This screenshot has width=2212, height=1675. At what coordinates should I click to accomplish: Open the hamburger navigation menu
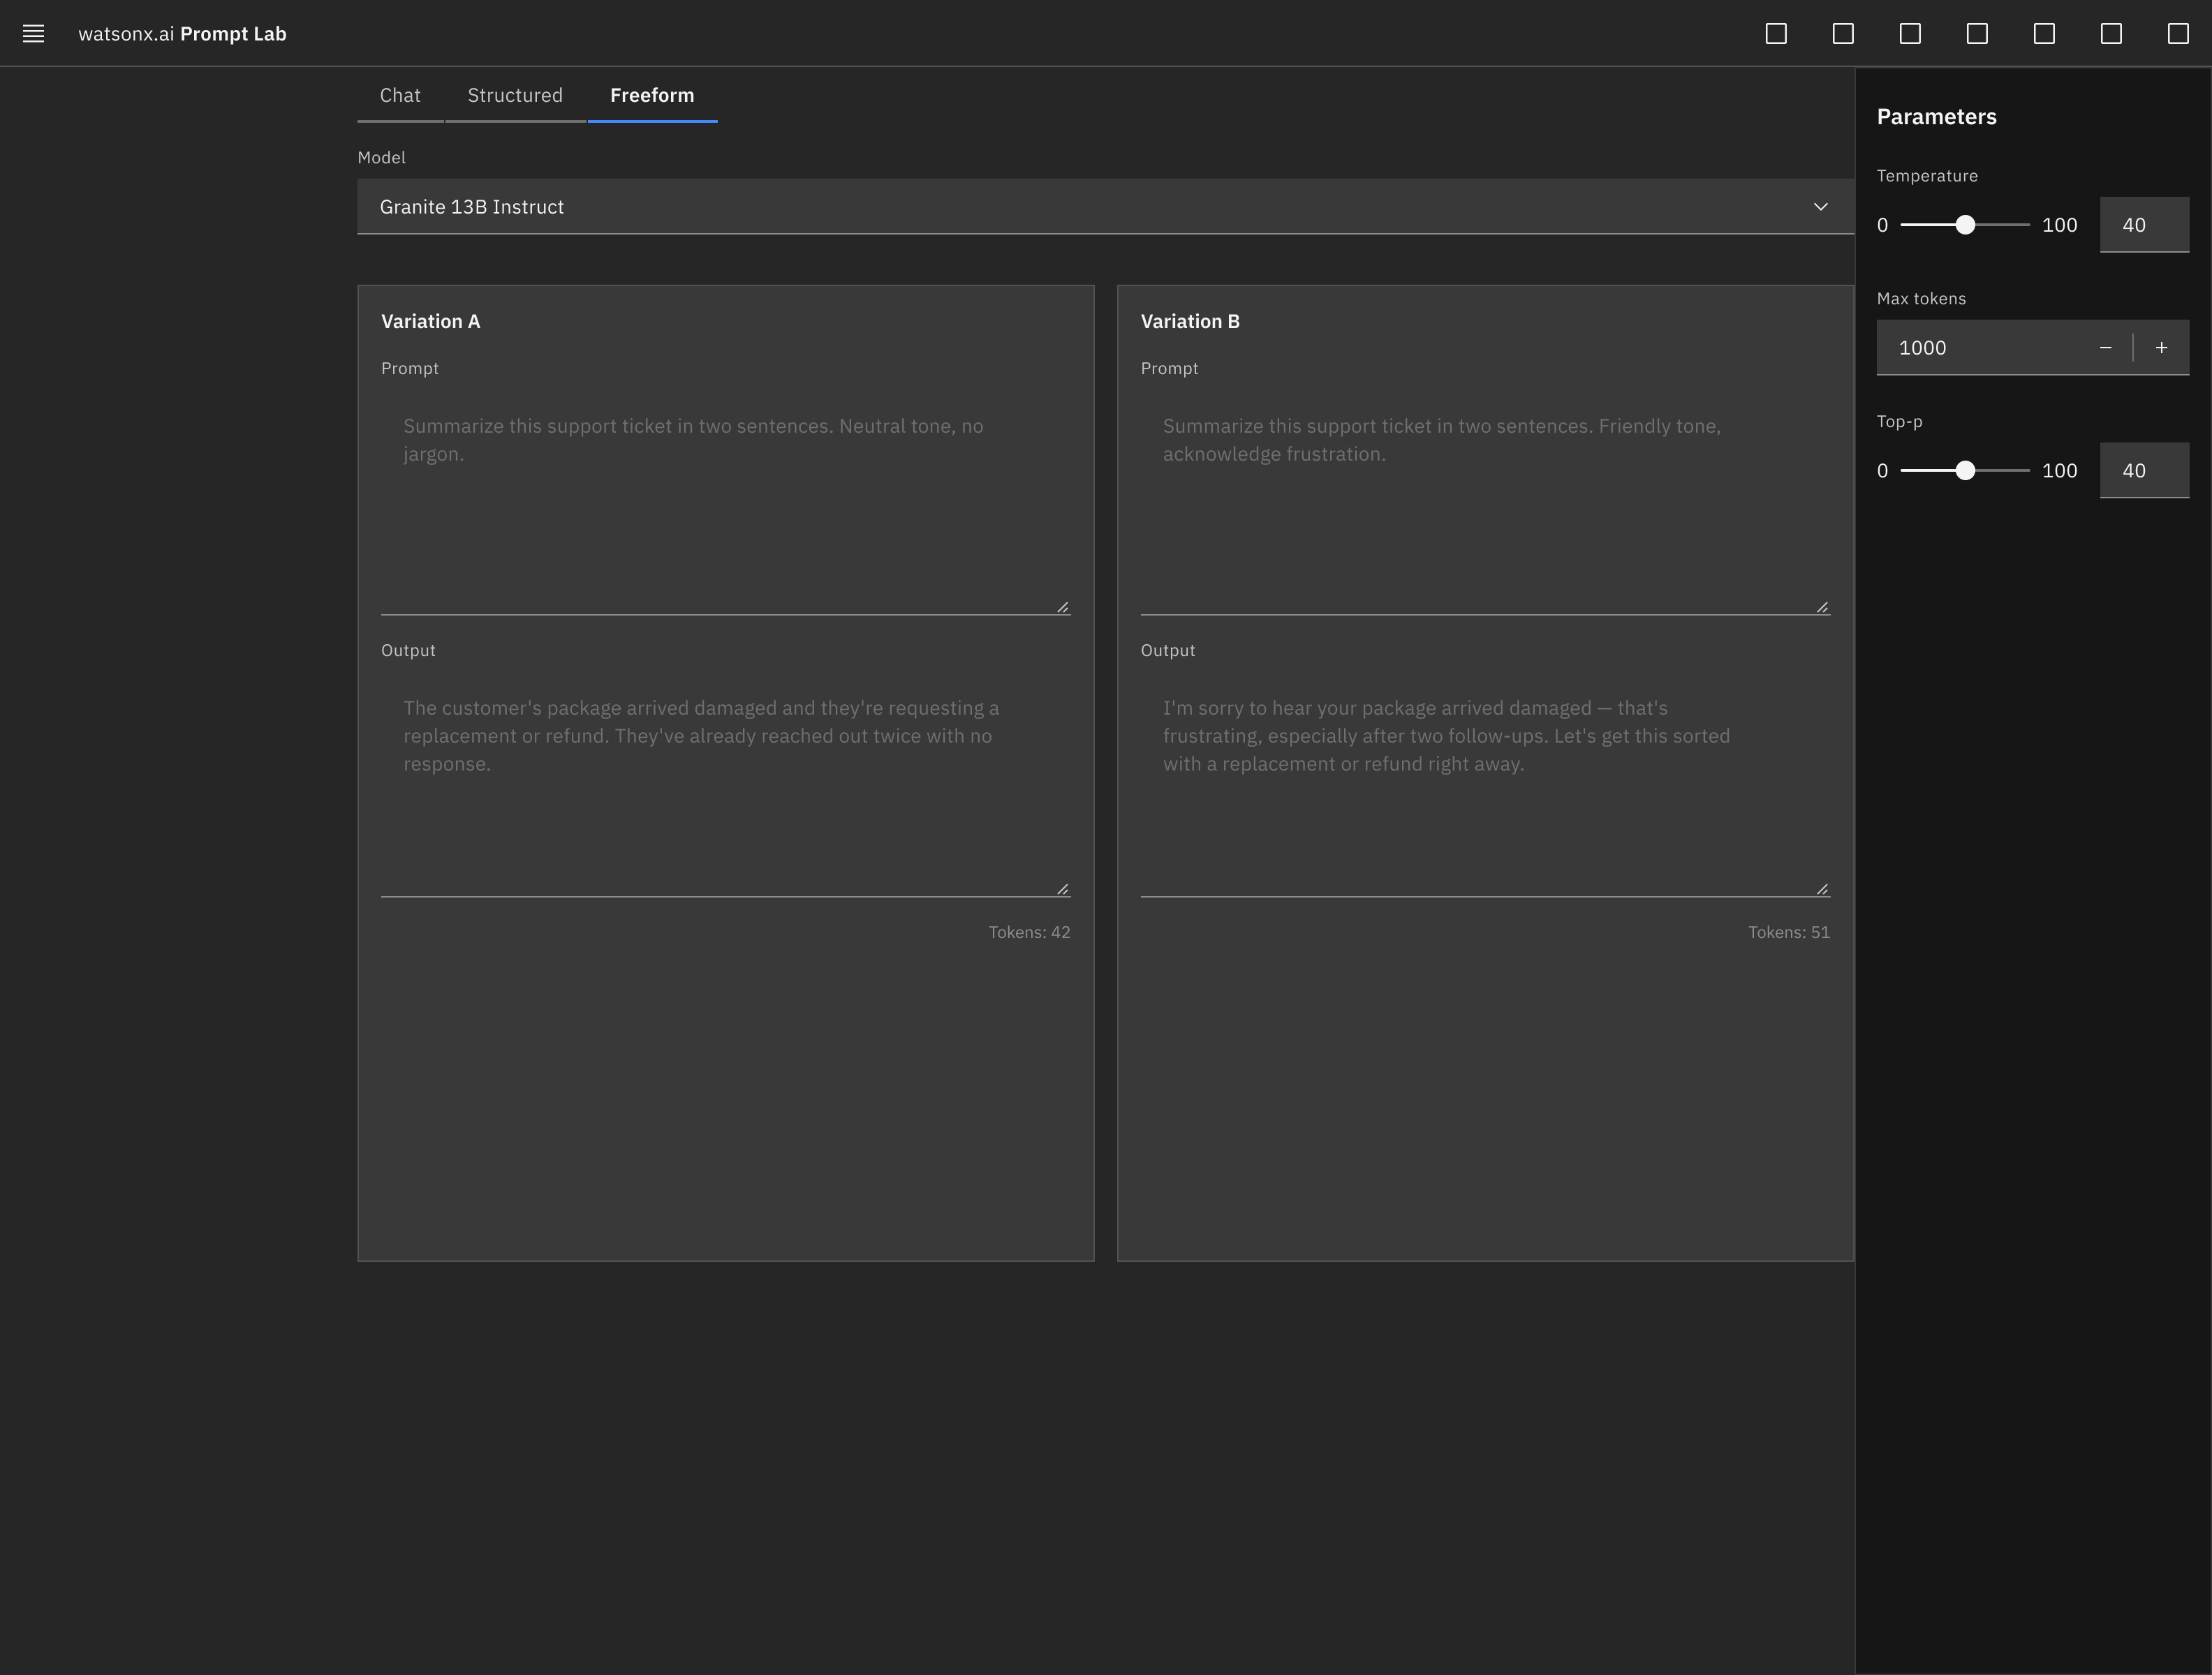click(x=33, y=34)
